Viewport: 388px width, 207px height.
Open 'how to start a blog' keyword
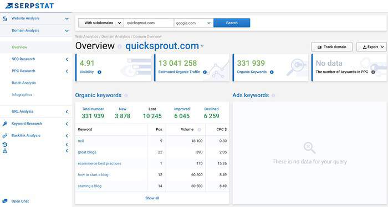(x=93, y=175)
